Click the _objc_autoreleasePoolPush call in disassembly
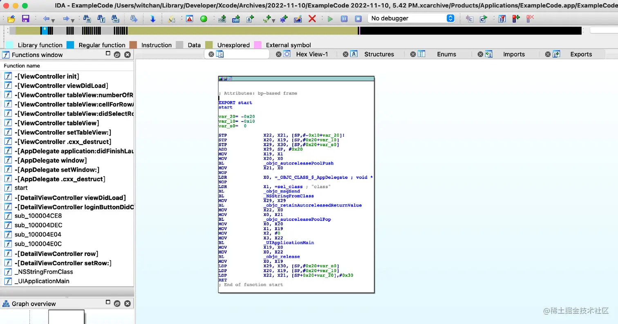The width and height of the screenshot is (618, 324). pos(298,163)
